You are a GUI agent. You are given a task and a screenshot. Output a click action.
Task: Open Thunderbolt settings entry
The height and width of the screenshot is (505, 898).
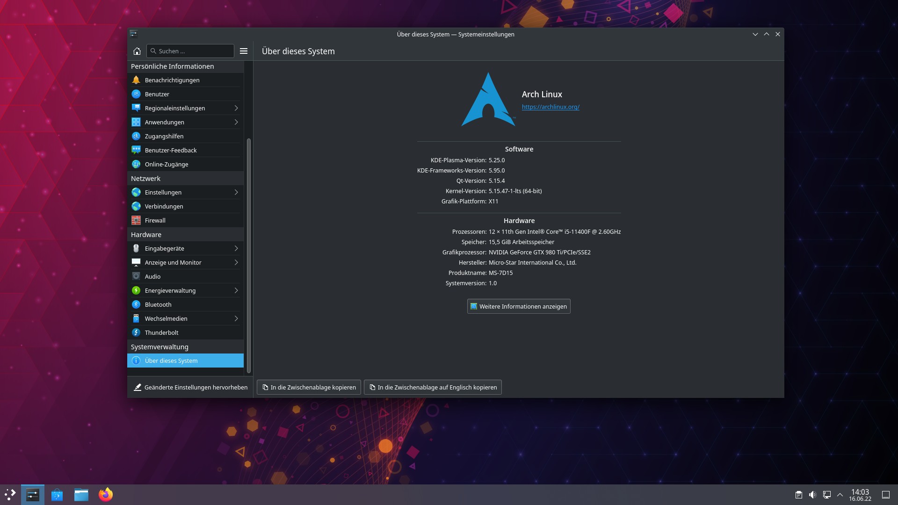click(x=161, y=332)
